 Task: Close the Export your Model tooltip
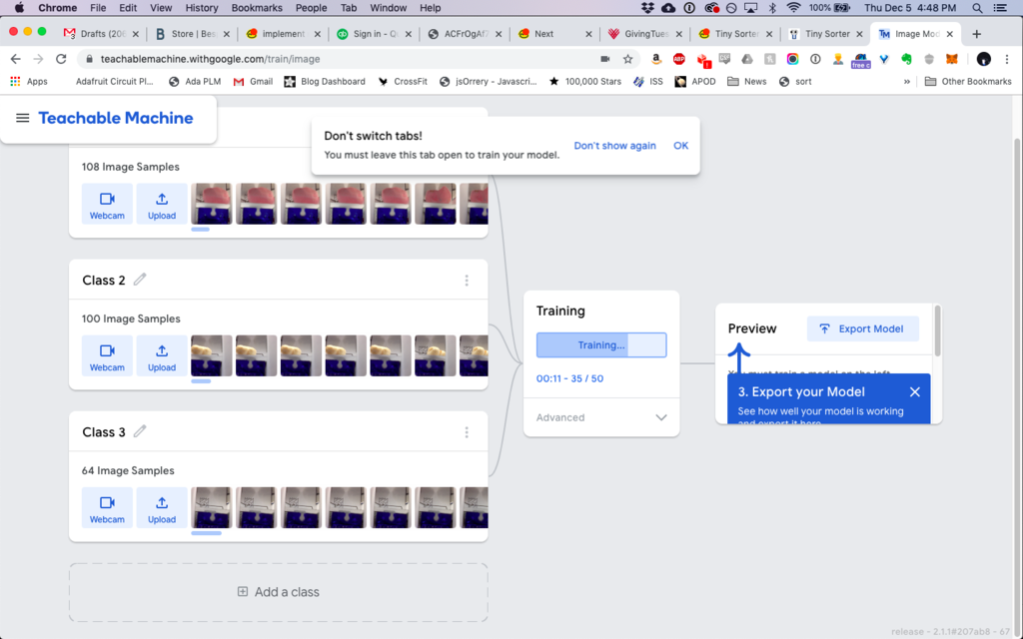coord(915,392)
